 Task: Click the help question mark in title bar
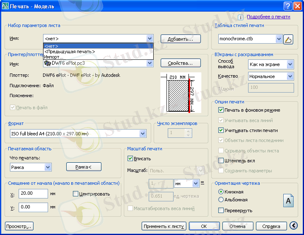[288, 5]
